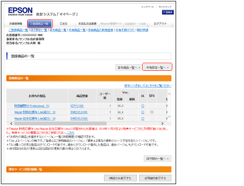Open the ご注文 tab

coord(63,23)
